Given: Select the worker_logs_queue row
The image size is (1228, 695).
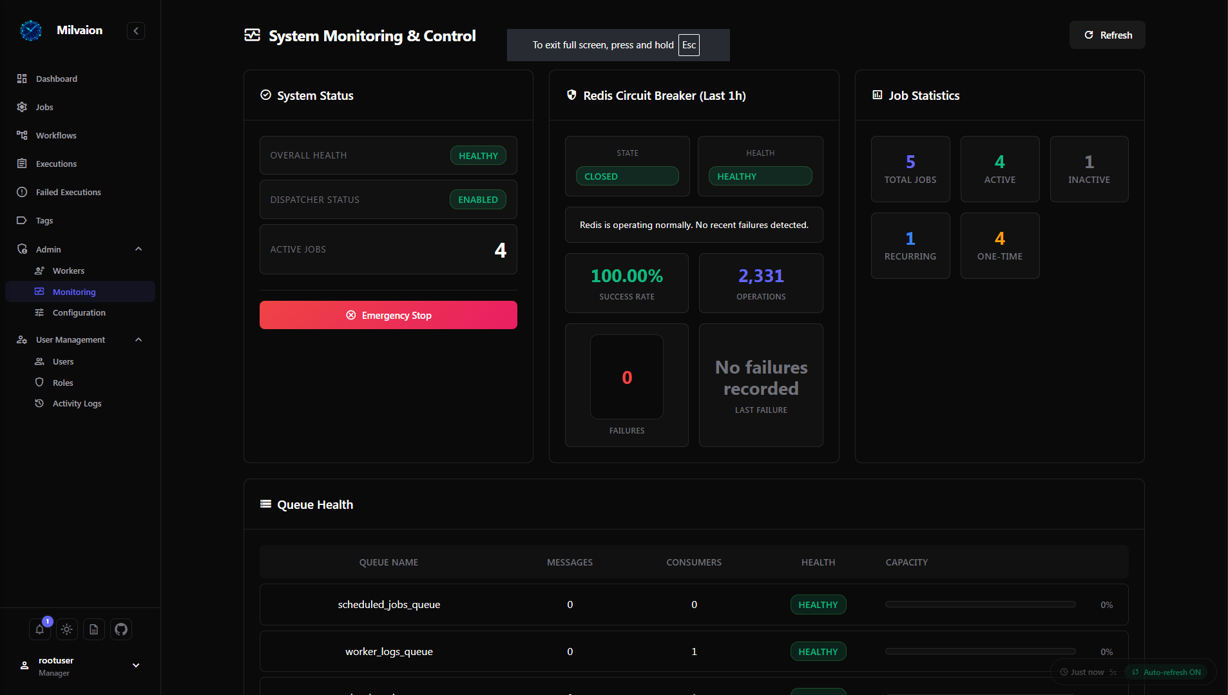Looking at the screenshot, I should tap(693, 651).
